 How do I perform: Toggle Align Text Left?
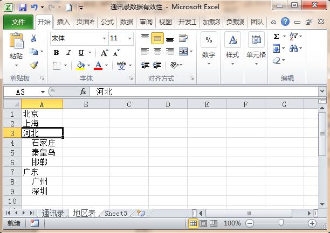tap(145, 52)
